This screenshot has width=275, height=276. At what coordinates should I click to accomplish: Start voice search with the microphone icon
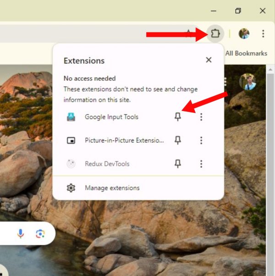pos(21,233)
